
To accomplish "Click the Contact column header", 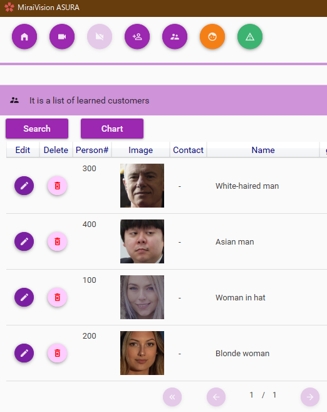I will (188, 150).
